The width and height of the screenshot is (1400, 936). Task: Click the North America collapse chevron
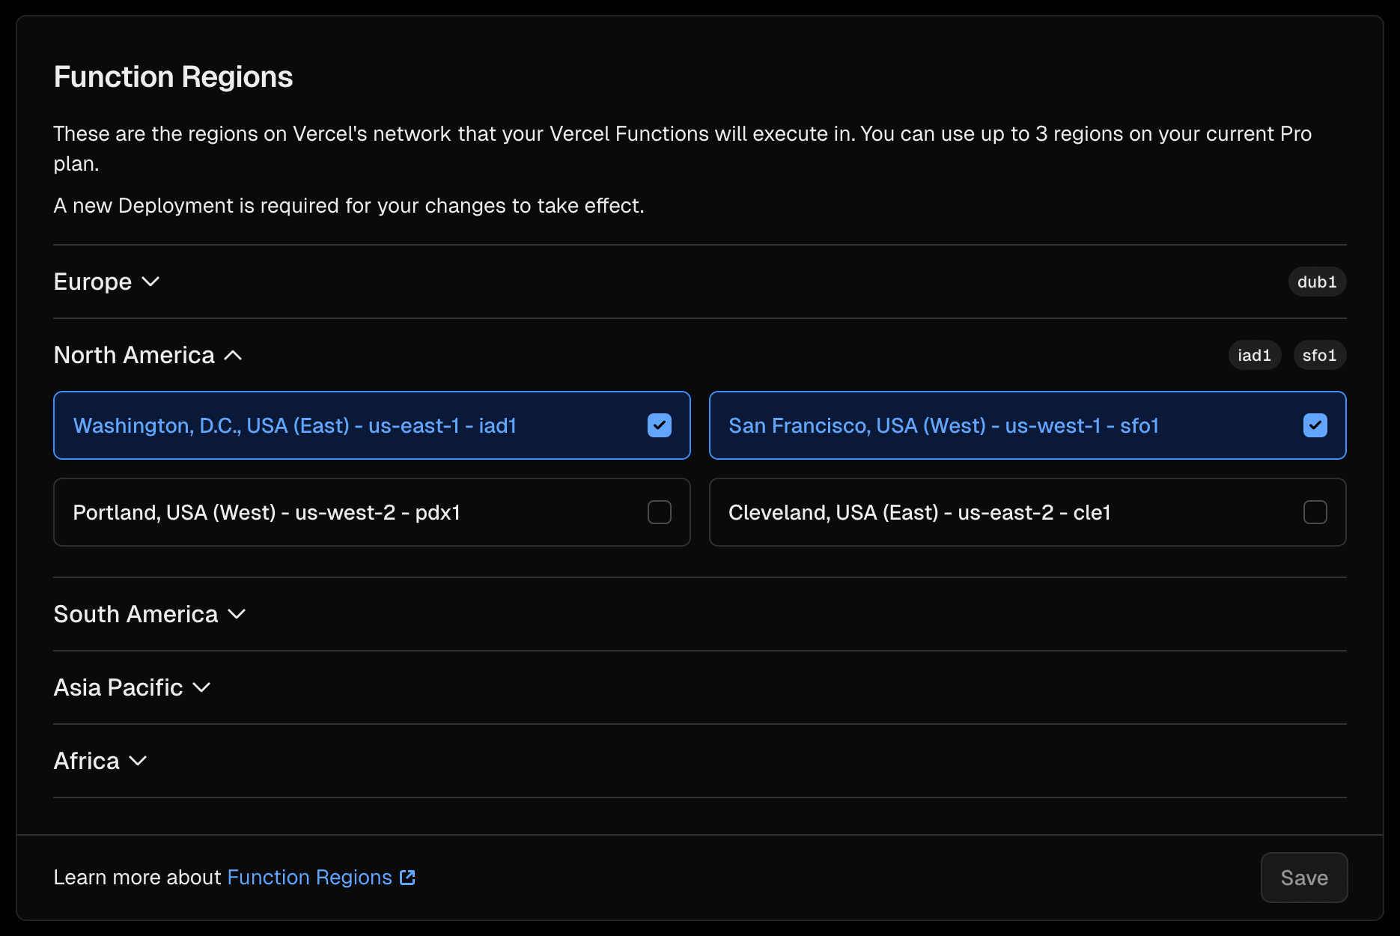234,355
